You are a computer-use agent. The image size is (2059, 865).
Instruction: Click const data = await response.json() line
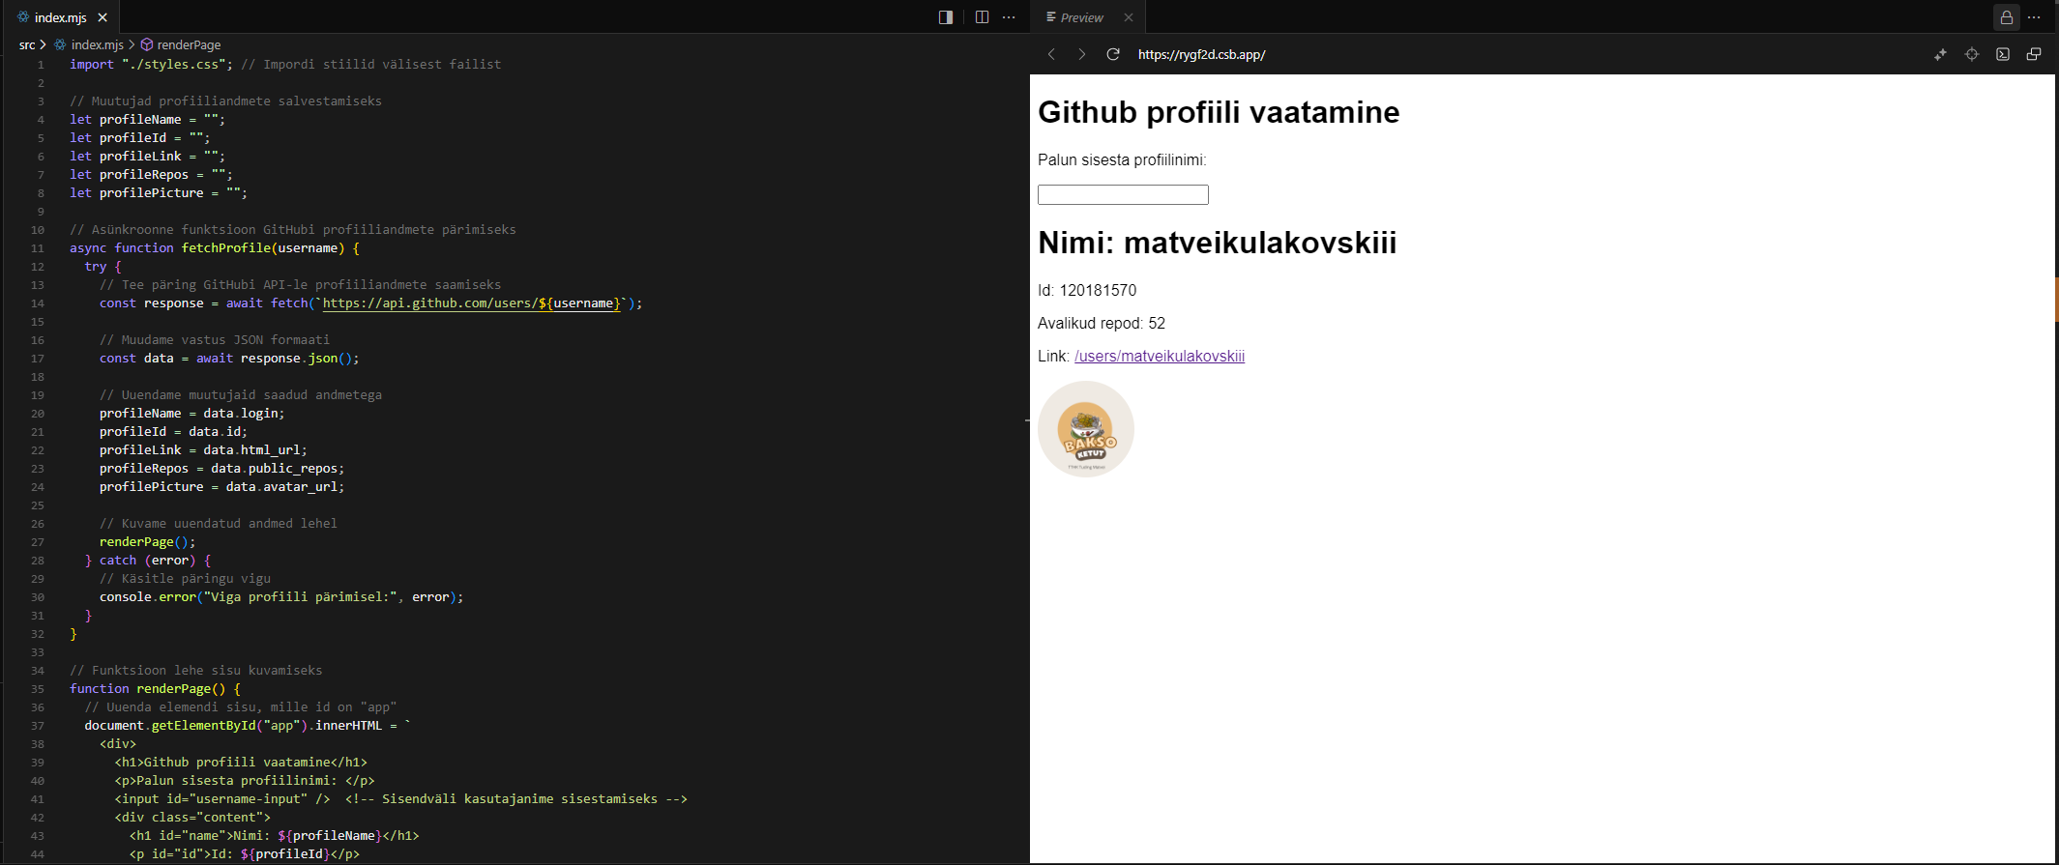pyautogui.click(x=229, y=358)
